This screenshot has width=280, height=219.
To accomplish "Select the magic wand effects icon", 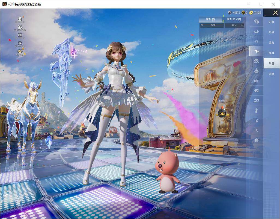I will pyautogui.click(x=257, y=130).
